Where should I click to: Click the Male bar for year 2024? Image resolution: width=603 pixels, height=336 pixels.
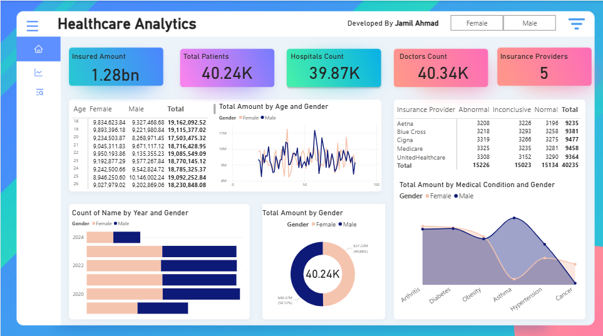click(x=126, y=237)
